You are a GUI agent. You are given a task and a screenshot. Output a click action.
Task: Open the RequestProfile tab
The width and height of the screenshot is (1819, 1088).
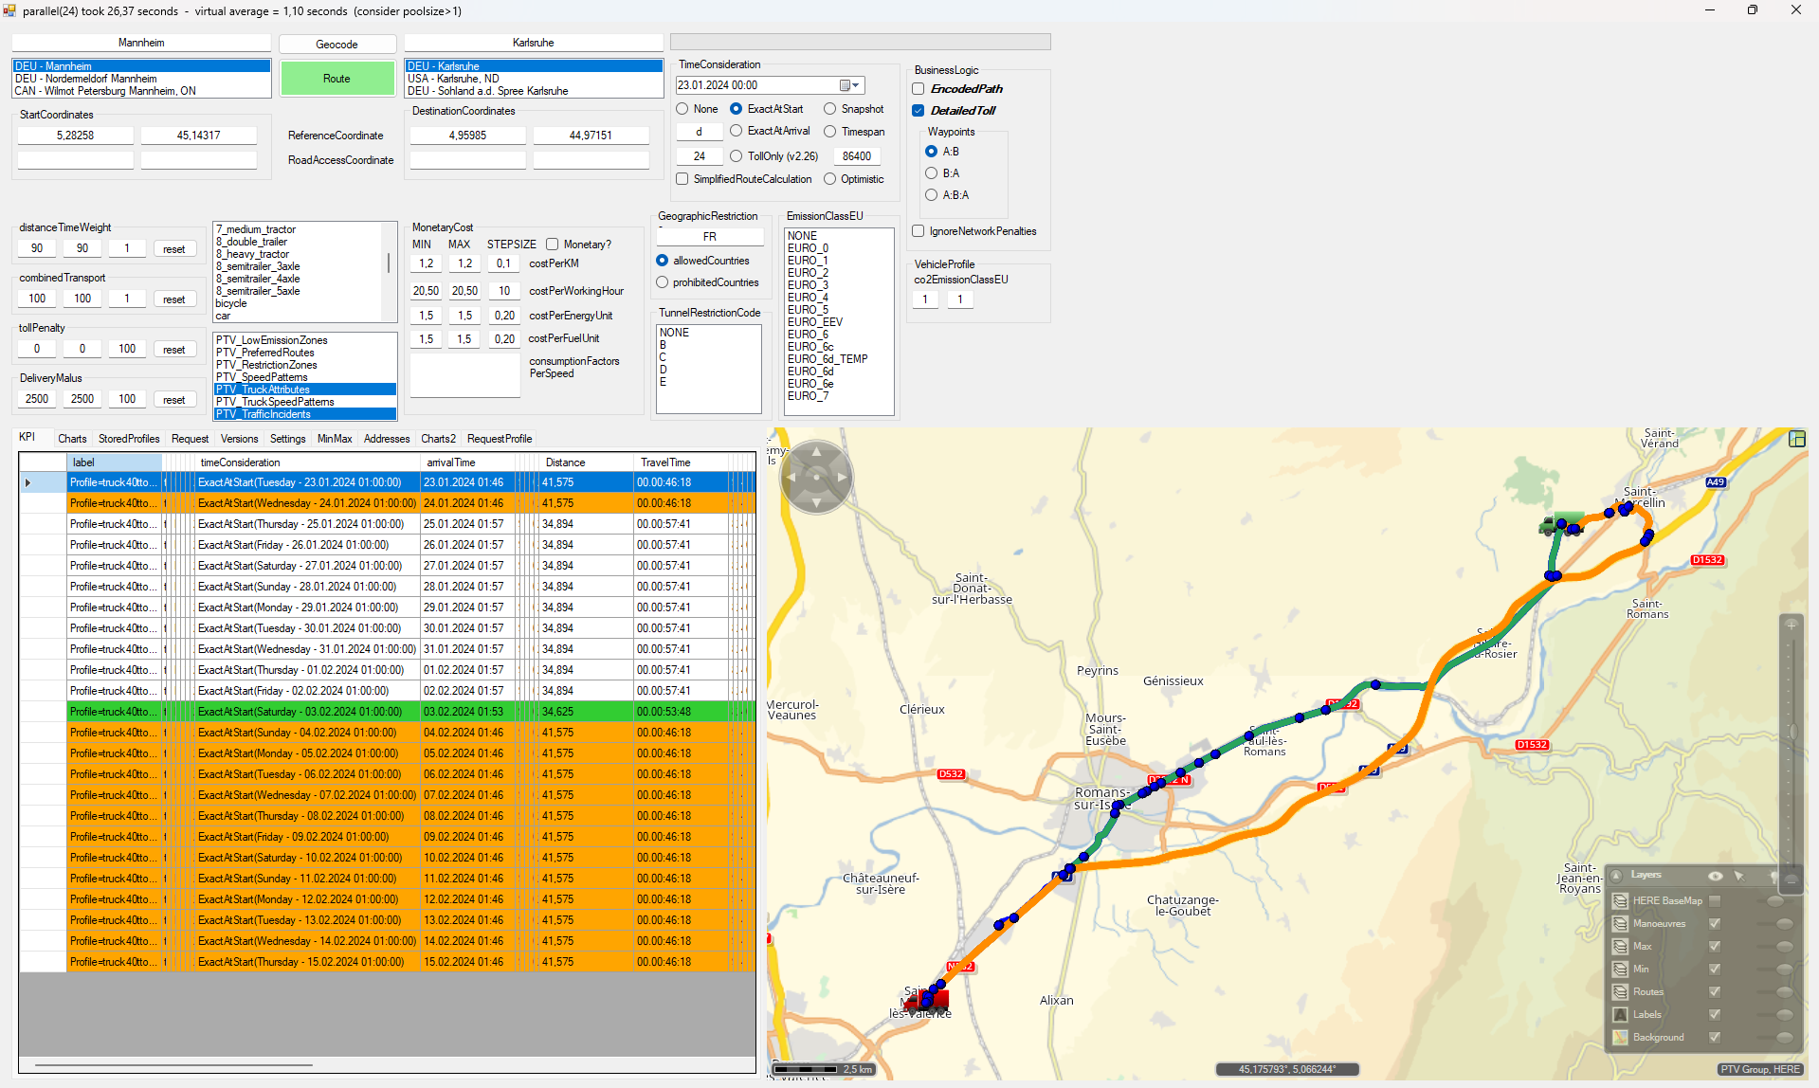(499, 439)
